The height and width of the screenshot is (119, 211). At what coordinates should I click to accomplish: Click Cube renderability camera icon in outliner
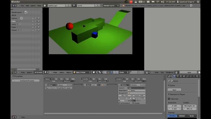point(39,21)
